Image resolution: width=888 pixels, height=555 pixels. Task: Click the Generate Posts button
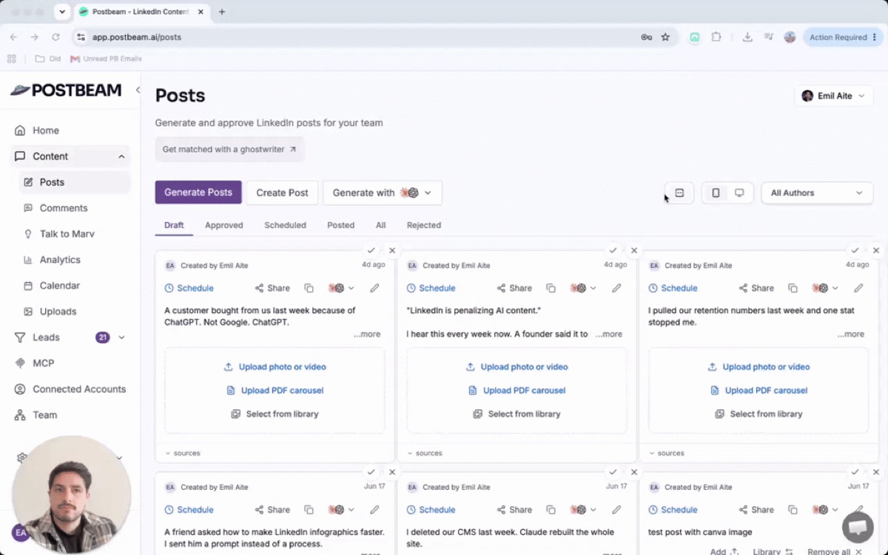coord(198,192)
